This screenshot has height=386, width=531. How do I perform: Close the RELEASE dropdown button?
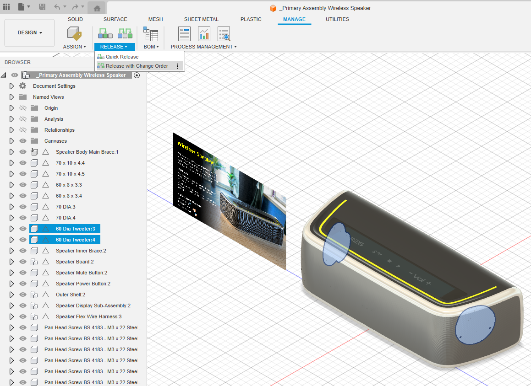pos(115,47)
